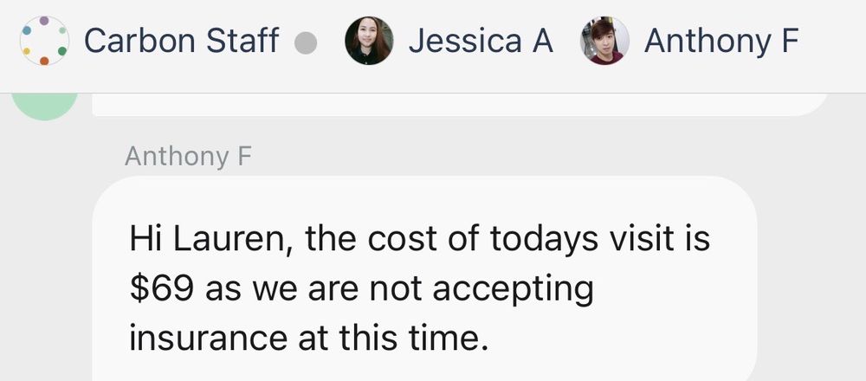This screenshot has width=866, height=381.
Task: Click the "Hi Lauren" greeting text
Action: point(211,240)
